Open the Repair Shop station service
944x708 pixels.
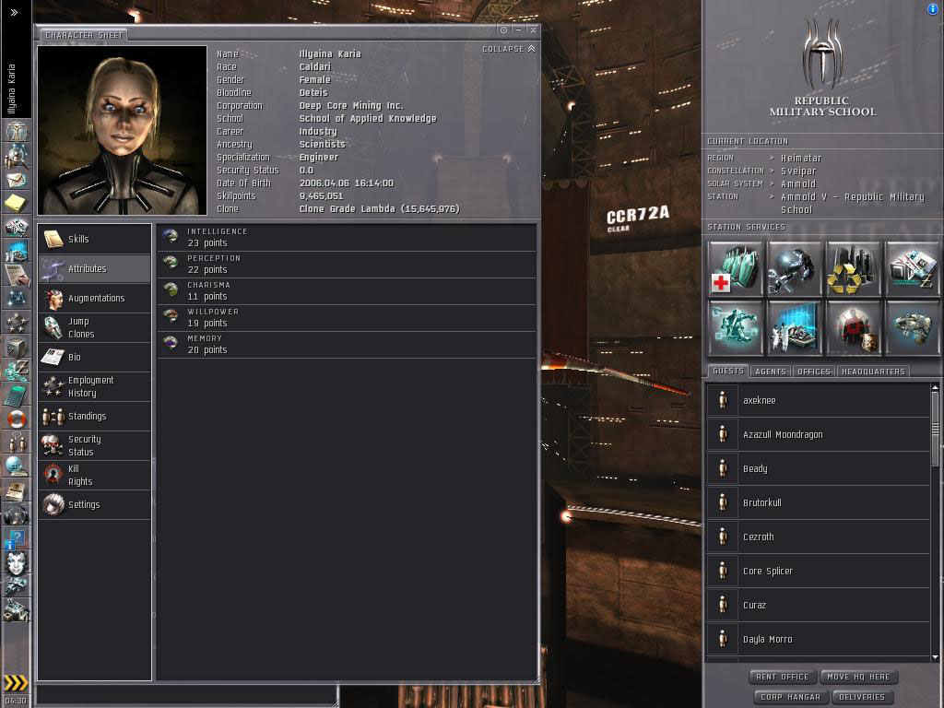(x=794, y=268)
